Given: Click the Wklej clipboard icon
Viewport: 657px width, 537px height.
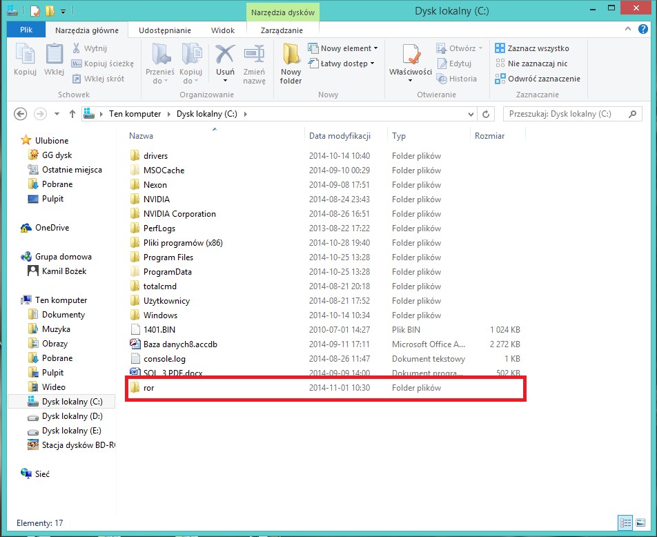Looking at the screenshot, I should tap(54, 59).
